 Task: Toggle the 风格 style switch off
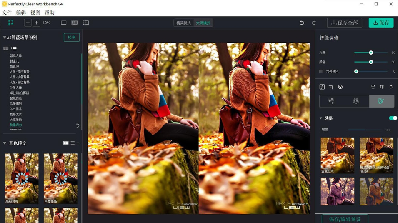pos(393,118)
